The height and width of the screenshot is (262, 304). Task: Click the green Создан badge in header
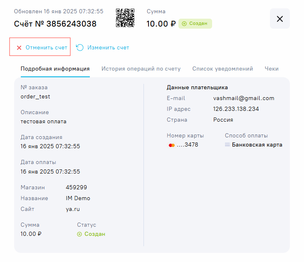click(x=195, y=24)
